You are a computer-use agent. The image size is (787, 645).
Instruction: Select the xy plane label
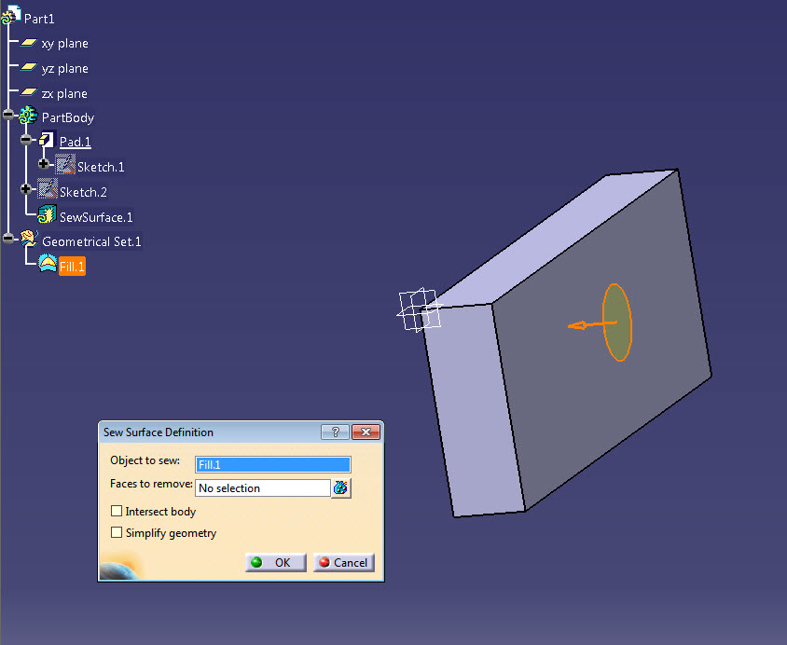click(64, 44)
